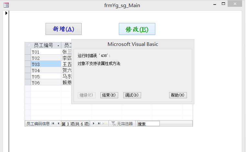
Task: Click 调试(D) to debug the error
Action: tap(132, 95)
